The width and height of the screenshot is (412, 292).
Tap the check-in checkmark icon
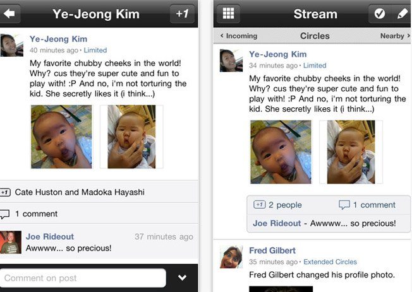(x=380, y=13)
